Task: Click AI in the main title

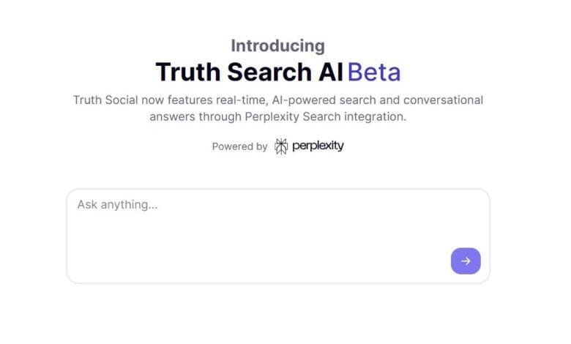Action: 332,72
